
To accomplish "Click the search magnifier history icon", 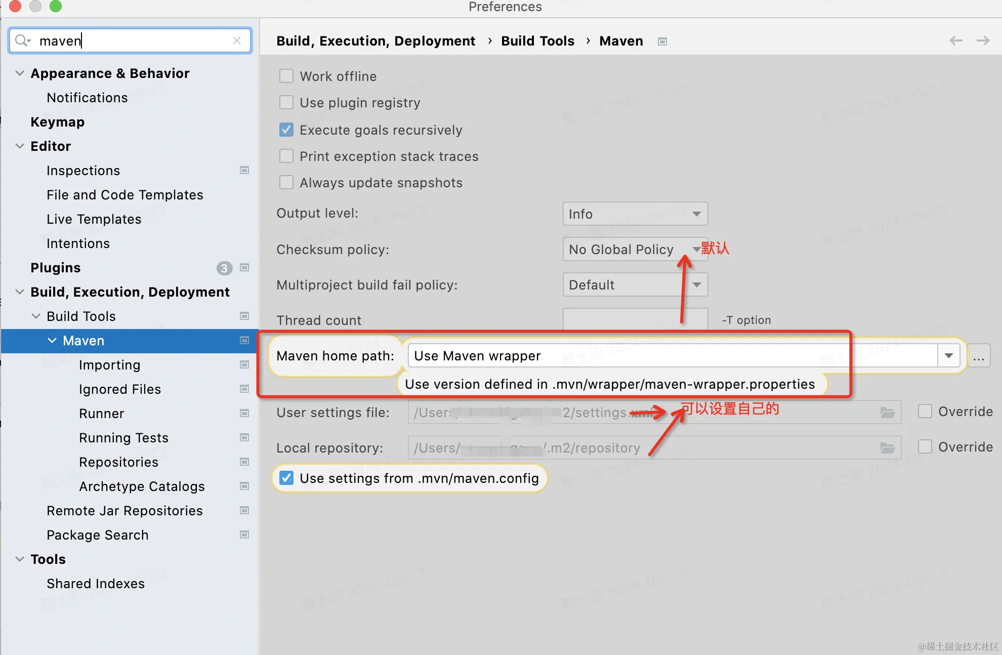I will pyautogui.click(x=22, y=40).
